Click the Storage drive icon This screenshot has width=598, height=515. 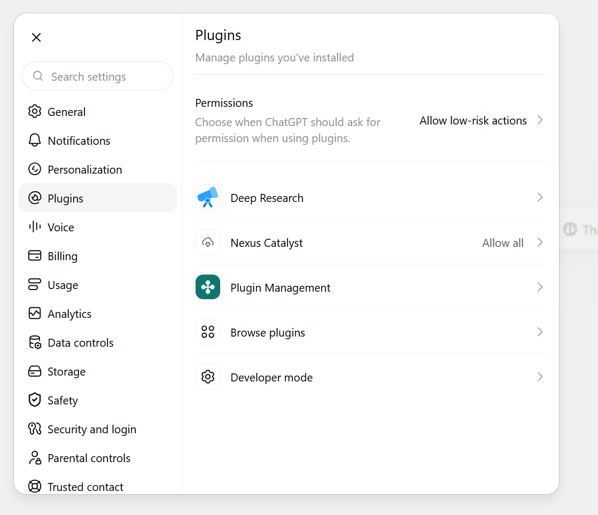tap(35, 371)
